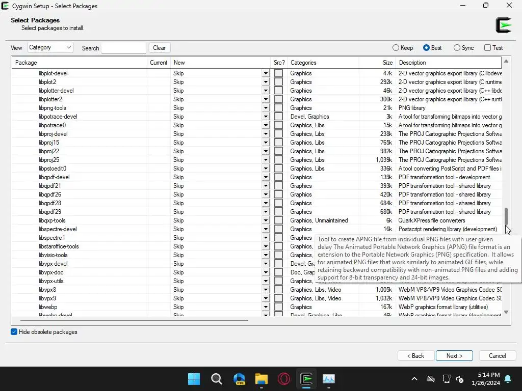Sort by the Package column header
The image size is (522, 391).
click(80, 63)
